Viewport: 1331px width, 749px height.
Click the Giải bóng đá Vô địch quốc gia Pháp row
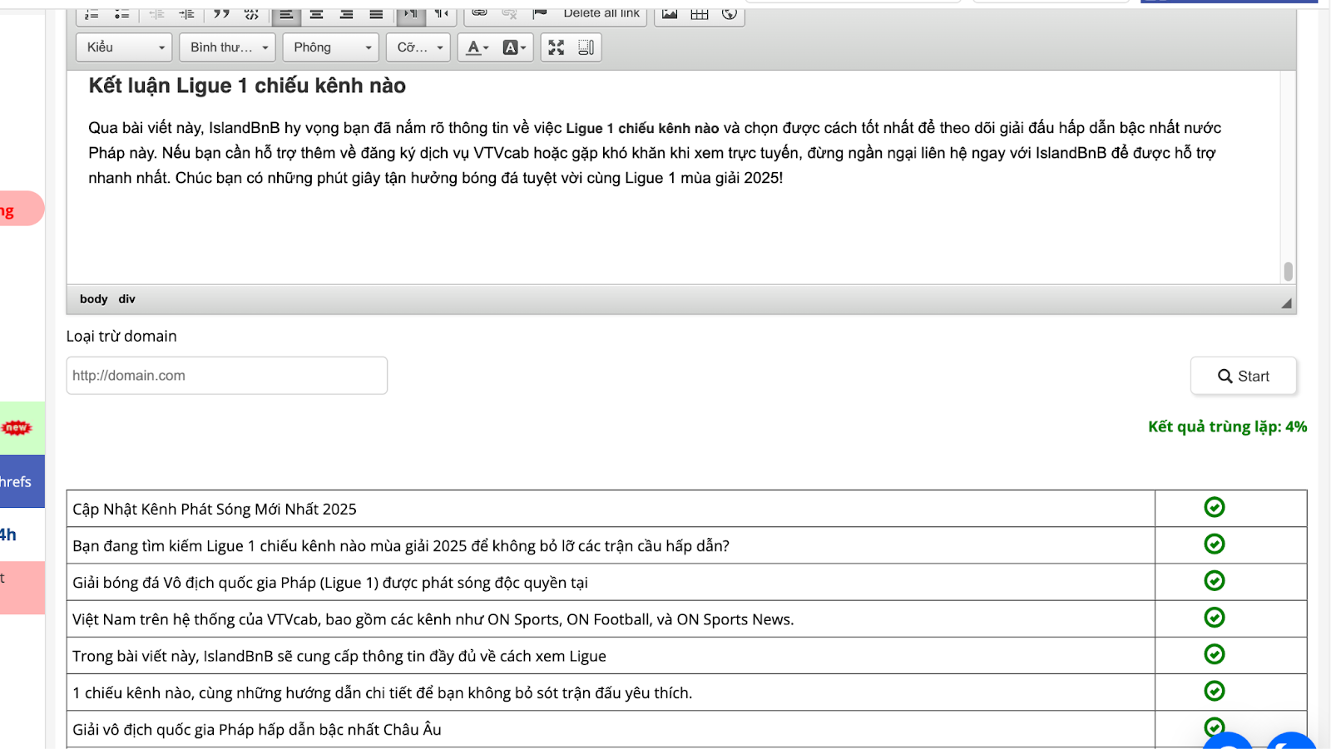coord(611,582)
